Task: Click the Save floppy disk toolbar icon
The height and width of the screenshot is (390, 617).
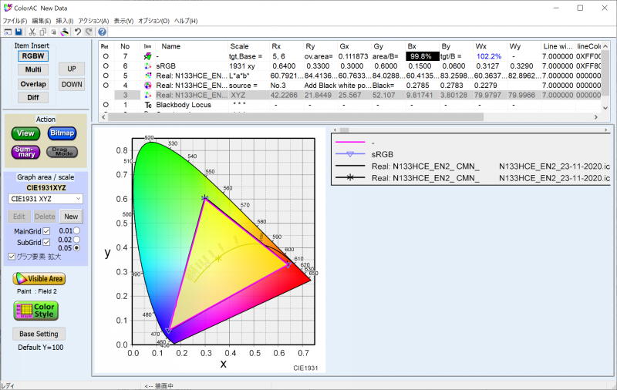Action: tap(19, 32)
